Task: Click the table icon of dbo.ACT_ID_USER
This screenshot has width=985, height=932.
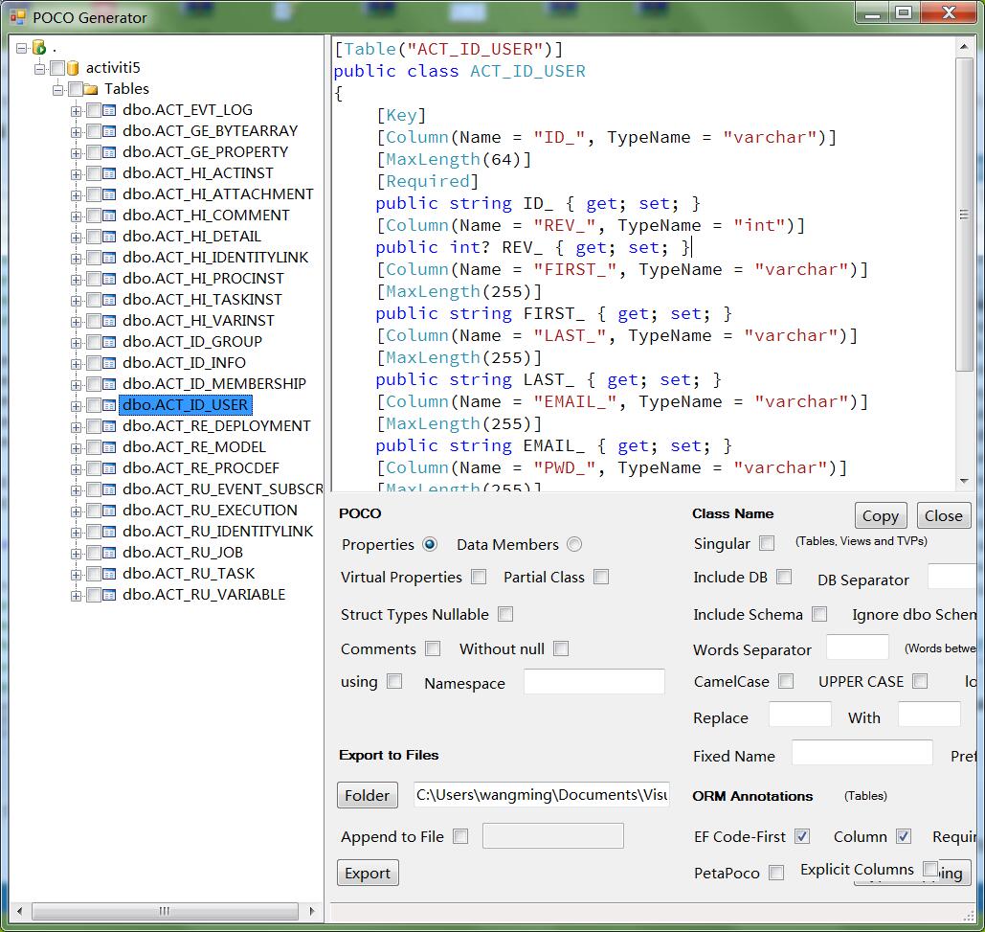Action: [109, 405]
